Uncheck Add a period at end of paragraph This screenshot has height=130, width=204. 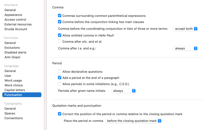click(60, 77)
